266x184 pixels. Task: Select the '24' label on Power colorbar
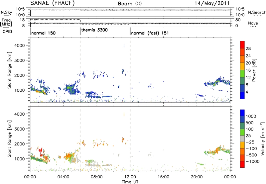click(x=248, y=56)
